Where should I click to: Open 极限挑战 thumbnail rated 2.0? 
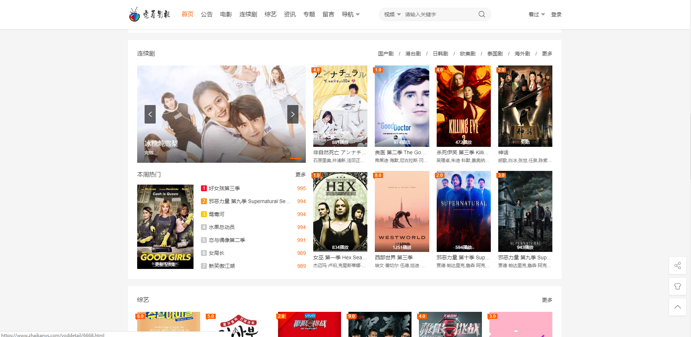coord(310,324)
